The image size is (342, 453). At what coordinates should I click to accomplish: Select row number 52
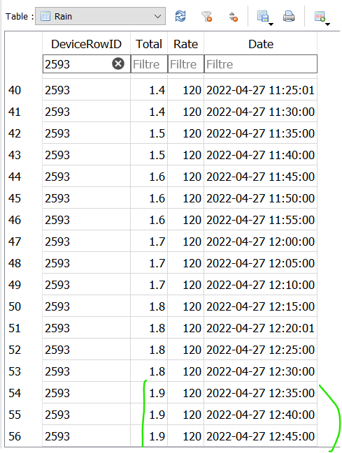pos(15,350)
